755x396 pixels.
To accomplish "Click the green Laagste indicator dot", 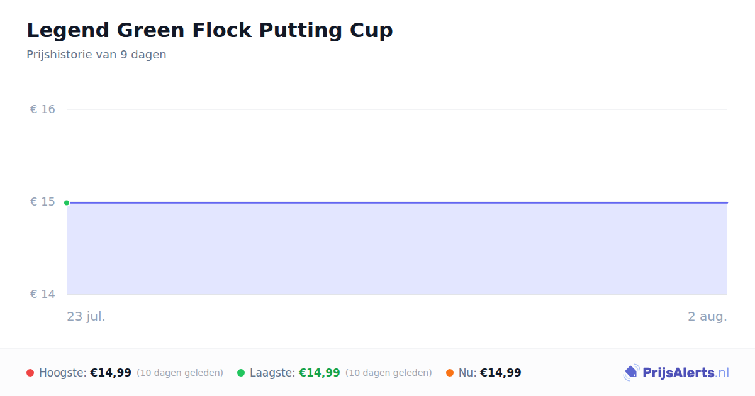I will (x=241, y=373).
